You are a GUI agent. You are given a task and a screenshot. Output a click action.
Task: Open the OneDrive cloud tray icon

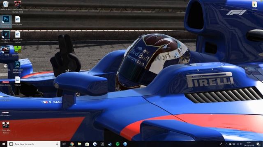pos(230,144)
